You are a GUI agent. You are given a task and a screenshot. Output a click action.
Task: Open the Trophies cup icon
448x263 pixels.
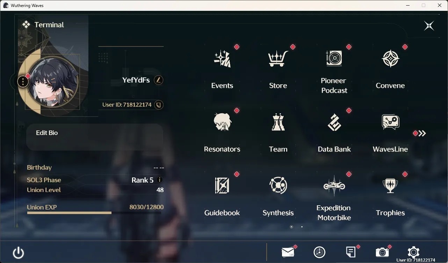[x=390, y=186]
